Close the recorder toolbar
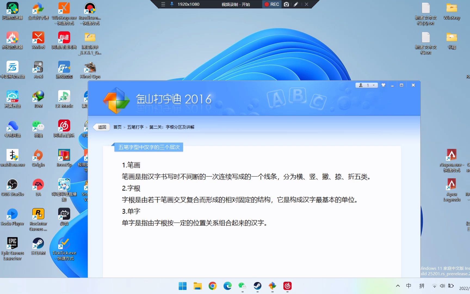470x294 pixels. (x=307, y=4)
